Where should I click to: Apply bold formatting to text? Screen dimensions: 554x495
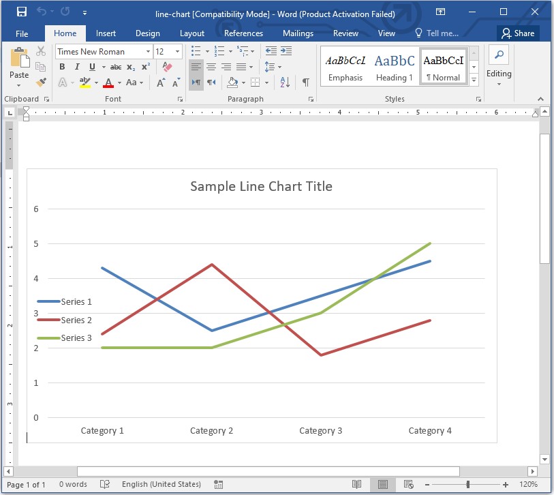(61, 67)
